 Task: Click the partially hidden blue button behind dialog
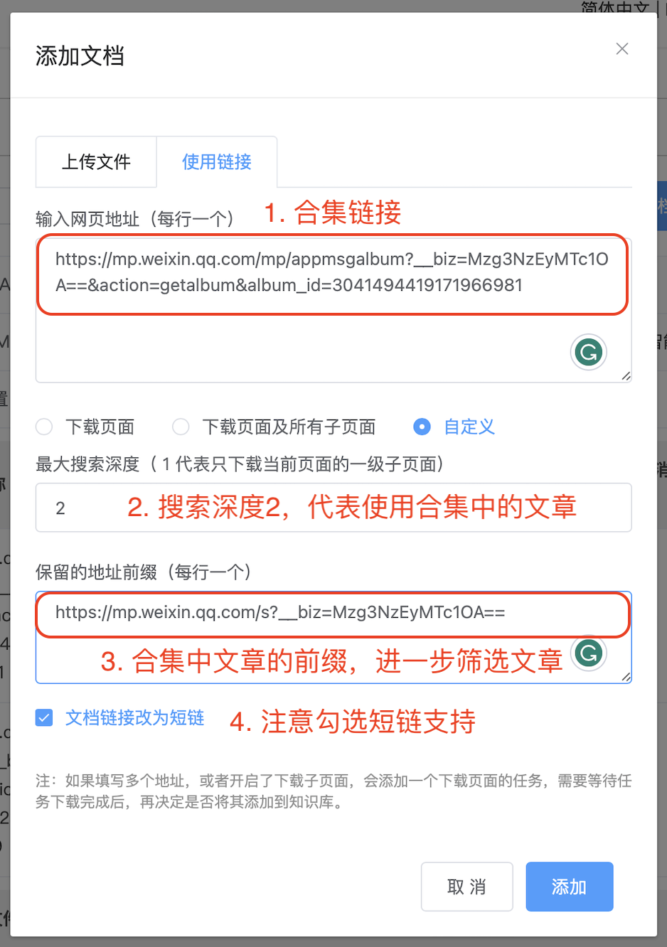coord(662,206)
